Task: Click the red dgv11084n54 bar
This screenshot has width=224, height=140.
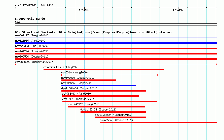Action: [104, 91]
